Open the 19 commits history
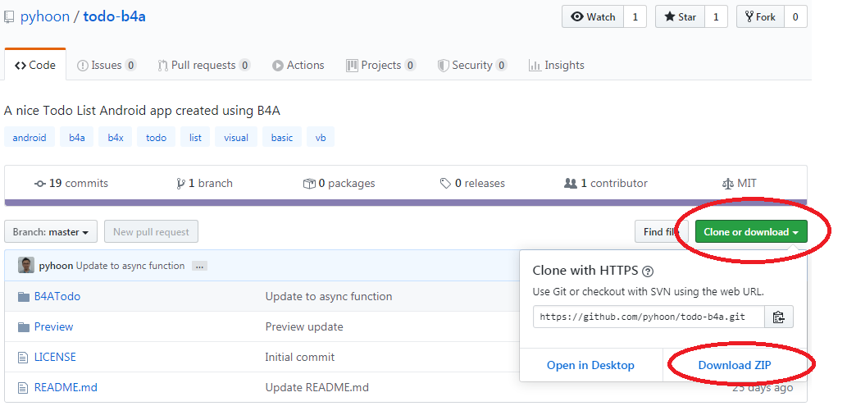Viewport: 847px width, 406px height. (71, 184)
